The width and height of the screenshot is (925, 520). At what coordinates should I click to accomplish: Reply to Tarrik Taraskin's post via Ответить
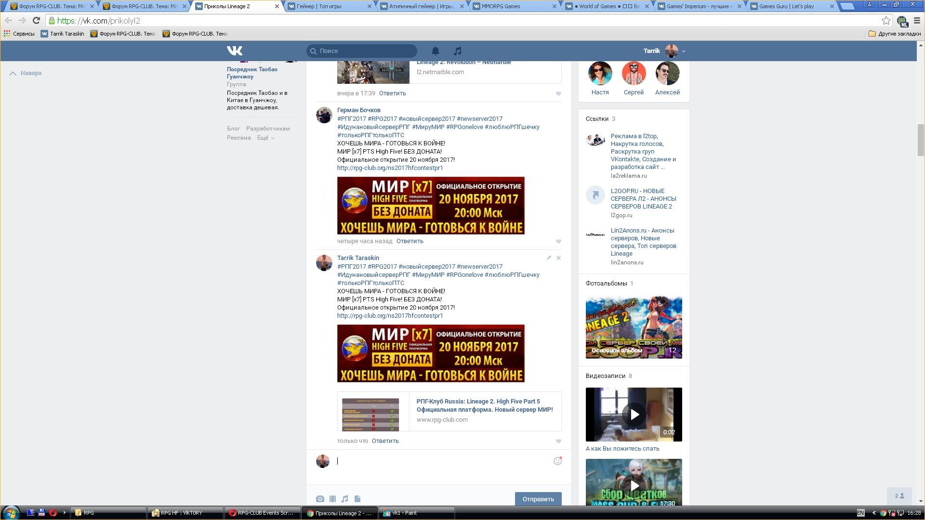coord(385,441)
